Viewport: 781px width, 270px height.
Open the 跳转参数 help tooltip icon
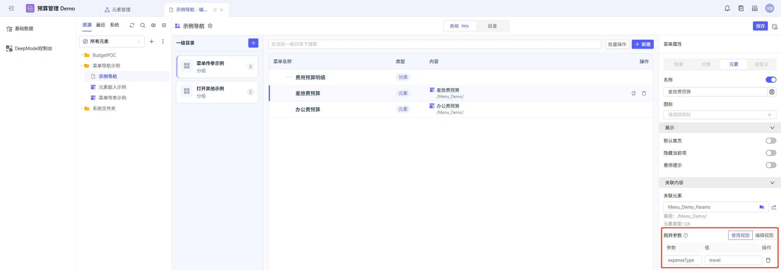(686, 236)
